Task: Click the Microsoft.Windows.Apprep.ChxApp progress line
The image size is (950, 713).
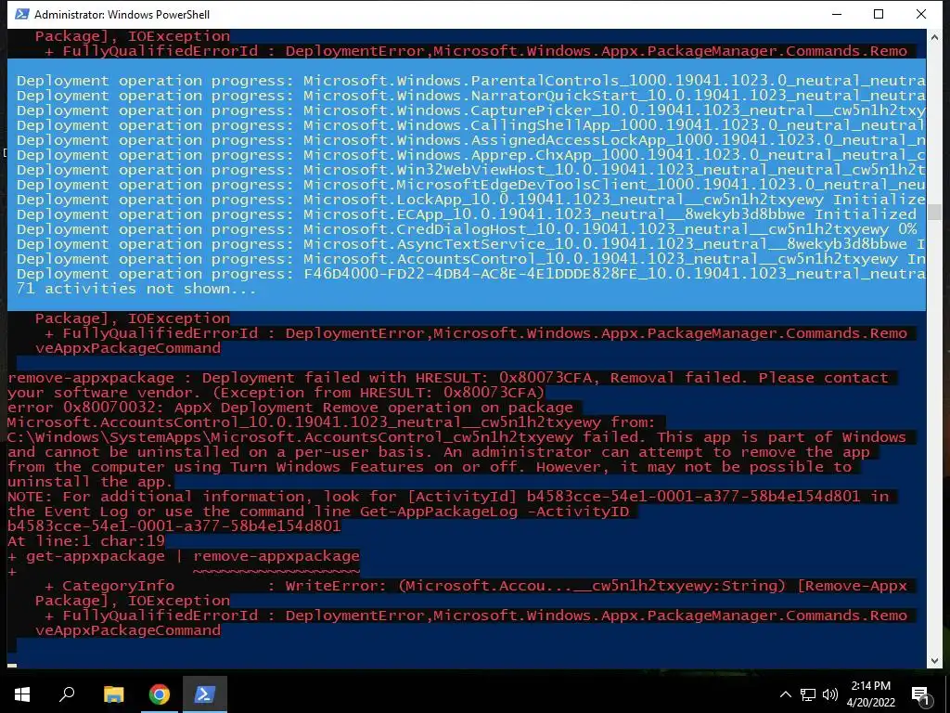Action: click(470, 155)
